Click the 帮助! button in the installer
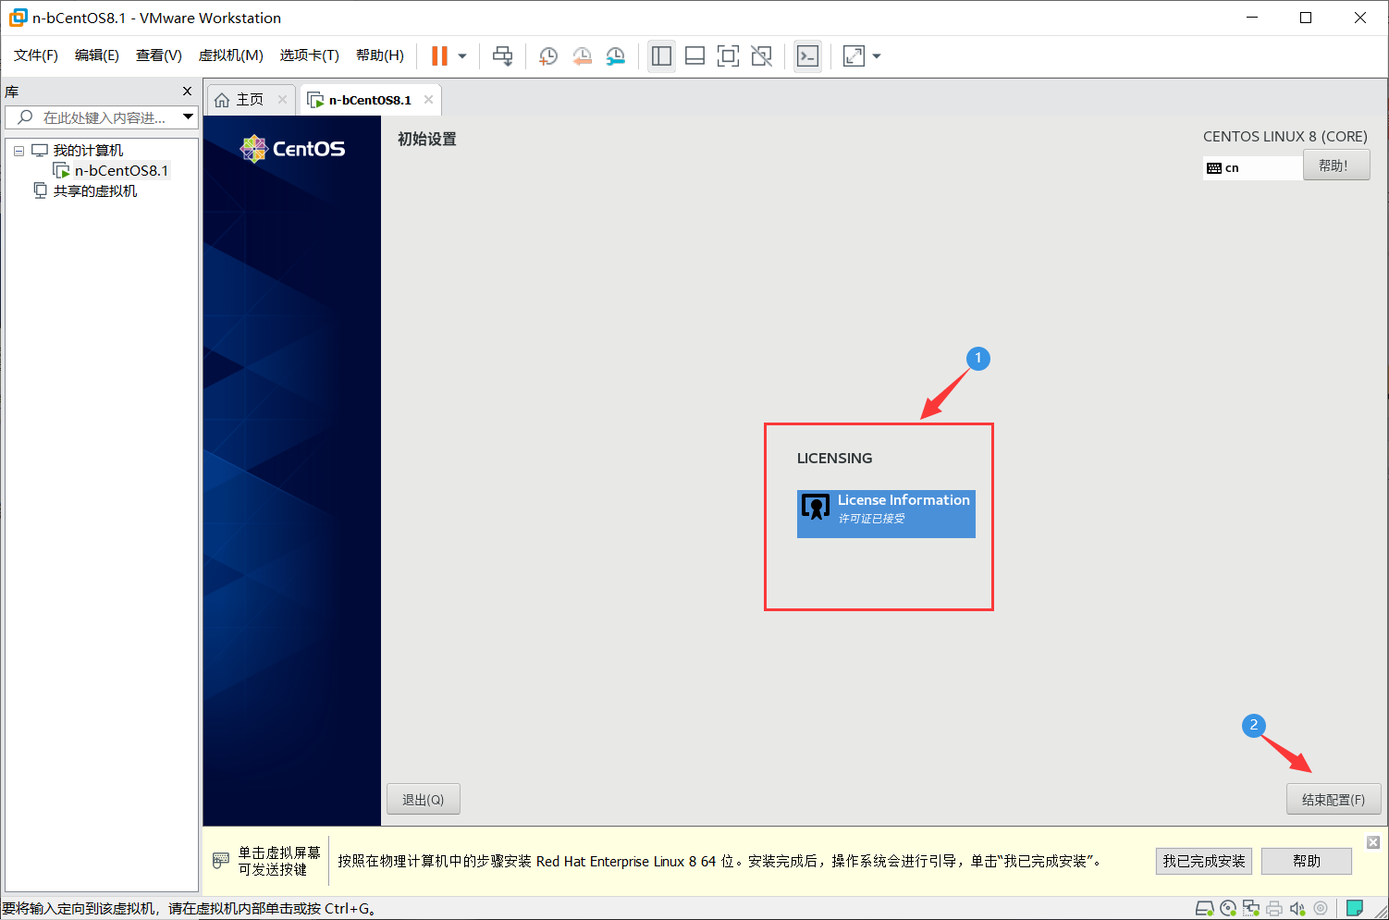Viewport: 1389px width, 920px height. point(1336,166)
